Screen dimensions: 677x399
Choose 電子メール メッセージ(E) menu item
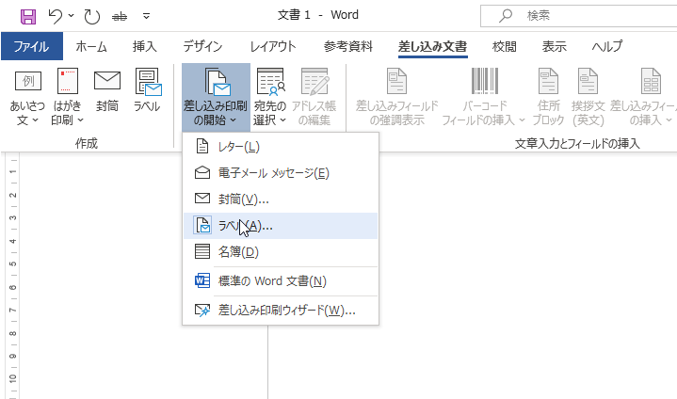coord(281,173)
